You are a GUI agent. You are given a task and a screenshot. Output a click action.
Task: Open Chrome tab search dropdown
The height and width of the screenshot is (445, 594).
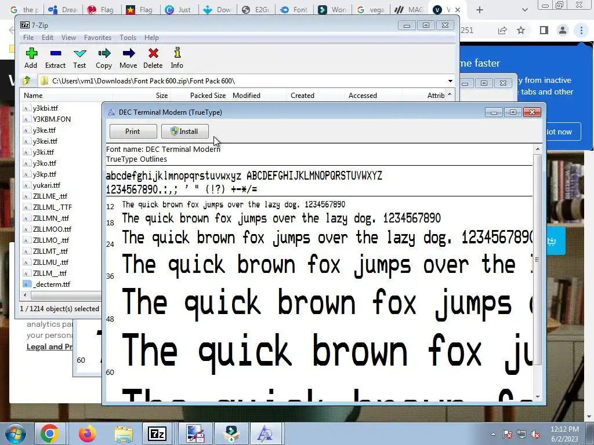pyautogui.click(x=524, y=10)
